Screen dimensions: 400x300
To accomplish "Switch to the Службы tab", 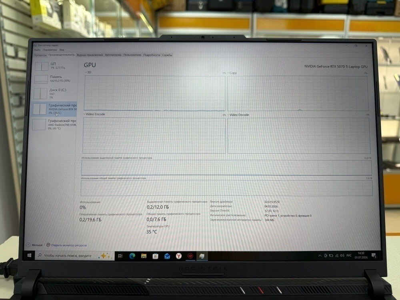I will 167,55.
